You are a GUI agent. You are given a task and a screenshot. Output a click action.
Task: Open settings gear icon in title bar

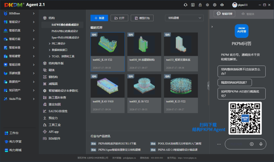[x=215, y=5]
